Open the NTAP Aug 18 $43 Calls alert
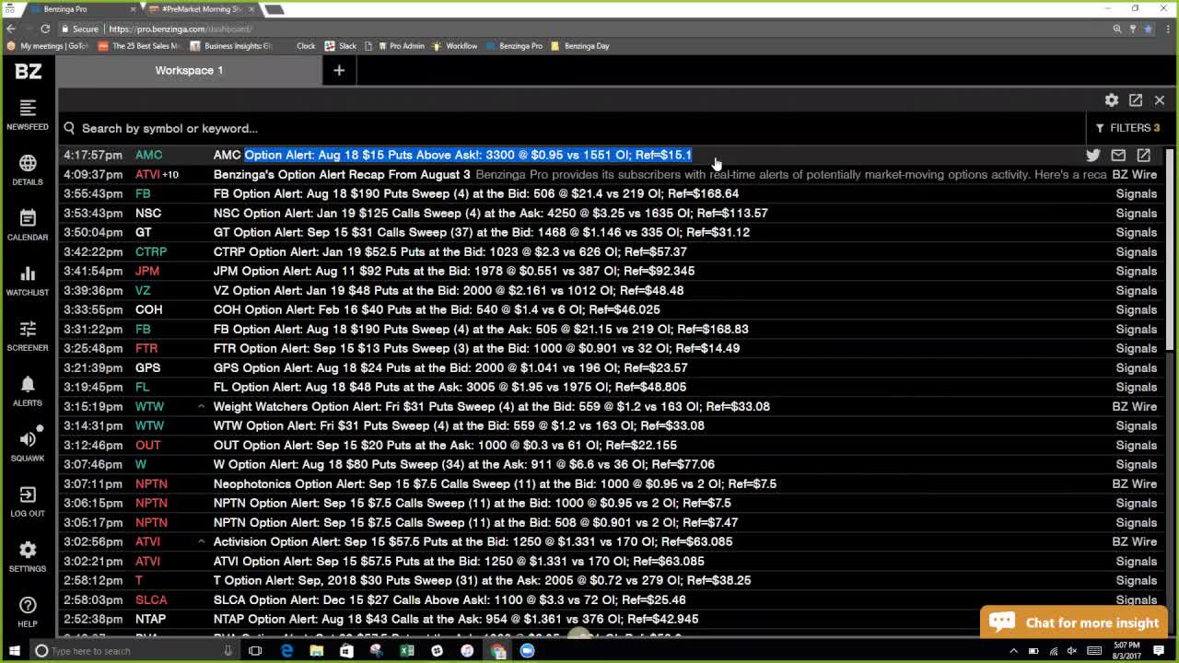The image size is (1179, 663). pyautogui.click(x=456, y=619)
